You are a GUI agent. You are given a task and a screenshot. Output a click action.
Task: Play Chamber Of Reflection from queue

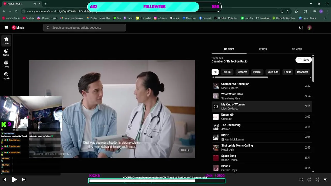(262, 86)
